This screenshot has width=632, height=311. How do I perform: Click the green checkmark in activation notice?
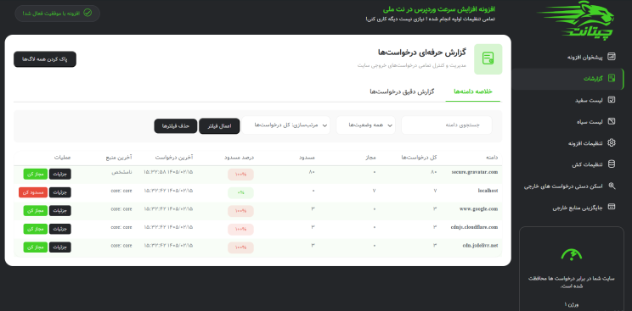click(87, 14)
